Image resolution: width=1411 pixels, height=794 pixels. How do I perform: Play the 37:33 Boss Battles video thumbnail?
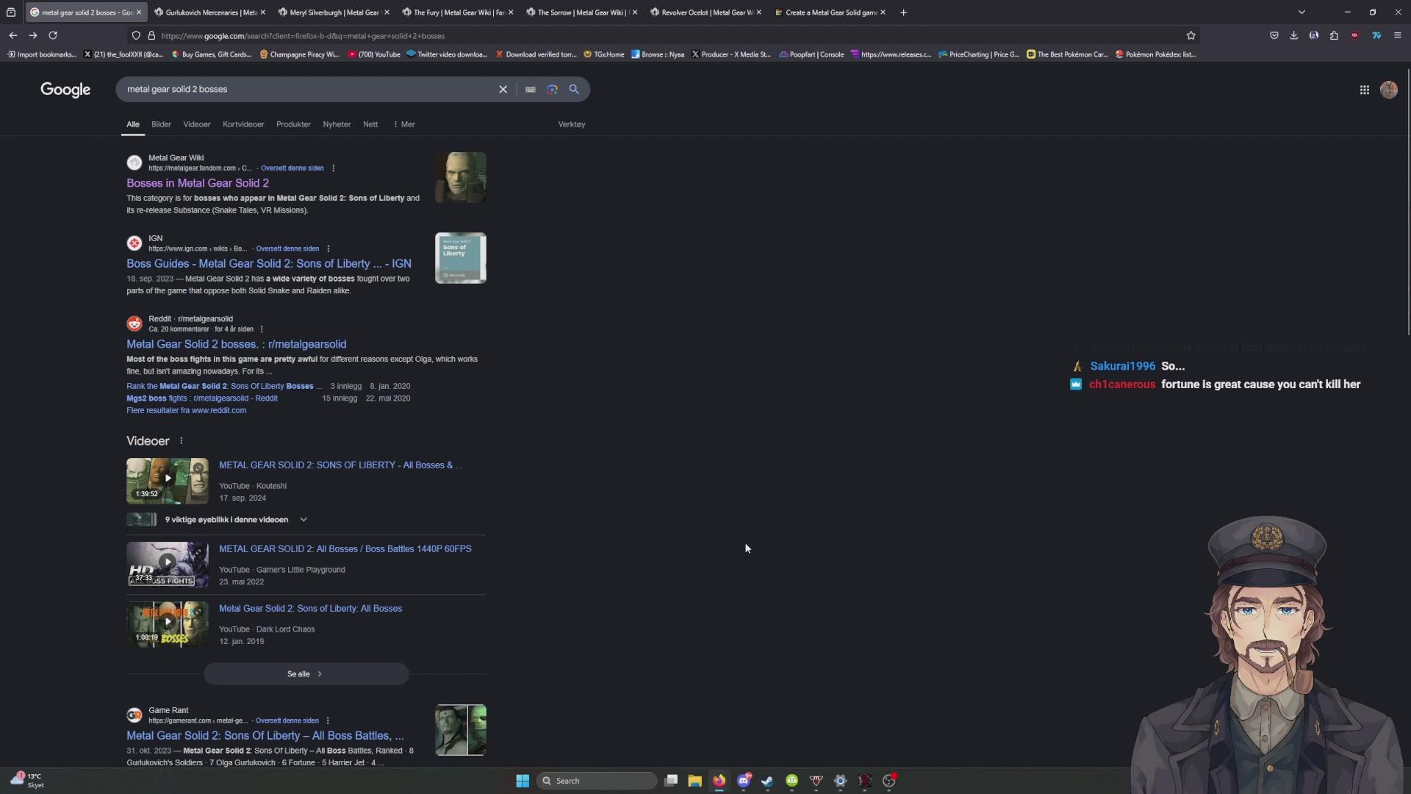pyautogui.click(x=168, y=565)
